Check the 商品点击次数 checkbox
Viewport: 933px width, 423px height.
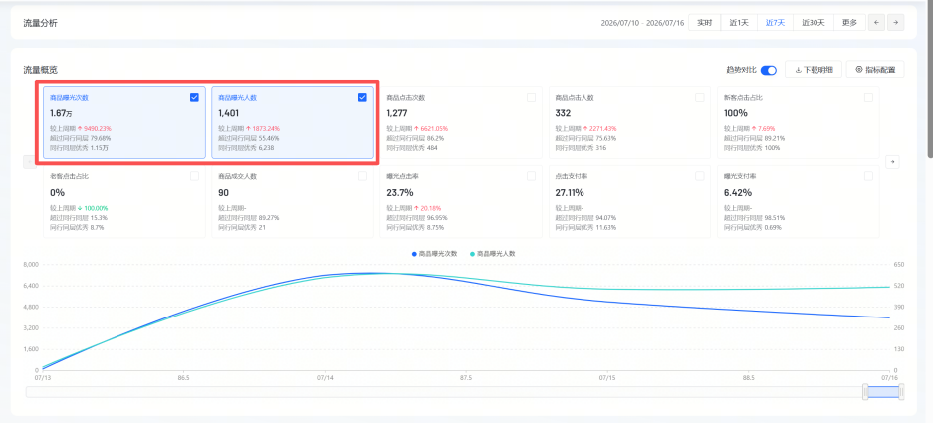pyautogui.click(x=531, y=97)
